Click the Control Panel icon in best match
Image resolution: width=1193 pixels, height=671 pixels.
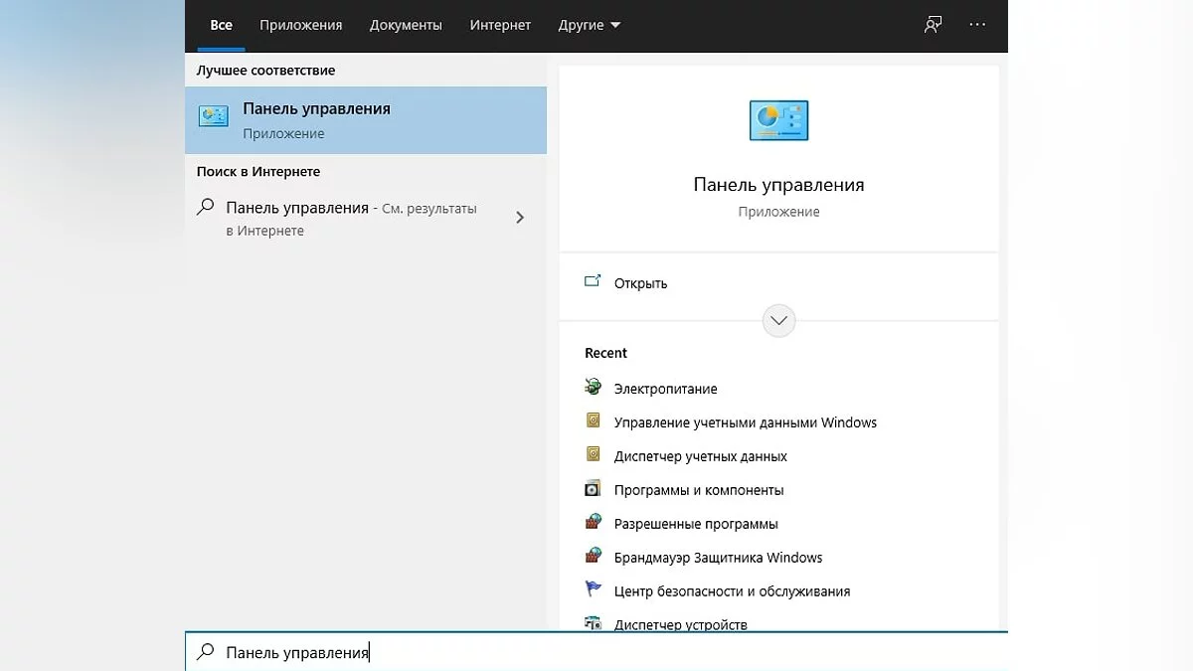pos(214,116)
